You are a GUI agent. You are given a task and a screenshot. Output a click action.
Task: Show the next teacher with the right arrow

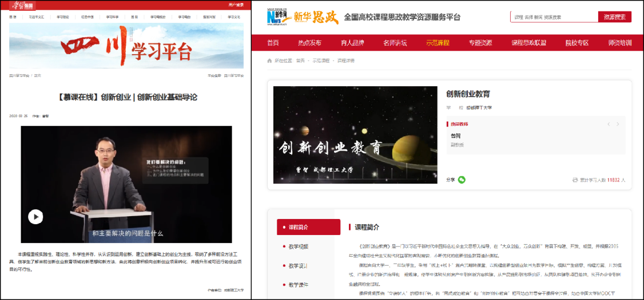tap(617, 124)
